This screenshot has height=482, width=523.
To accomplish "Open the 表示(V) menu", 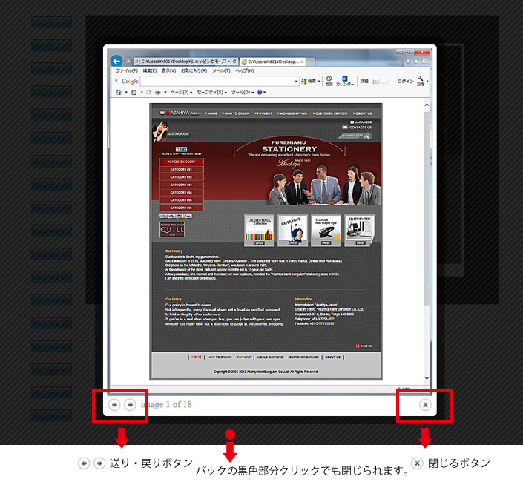I will coord(169,70).
